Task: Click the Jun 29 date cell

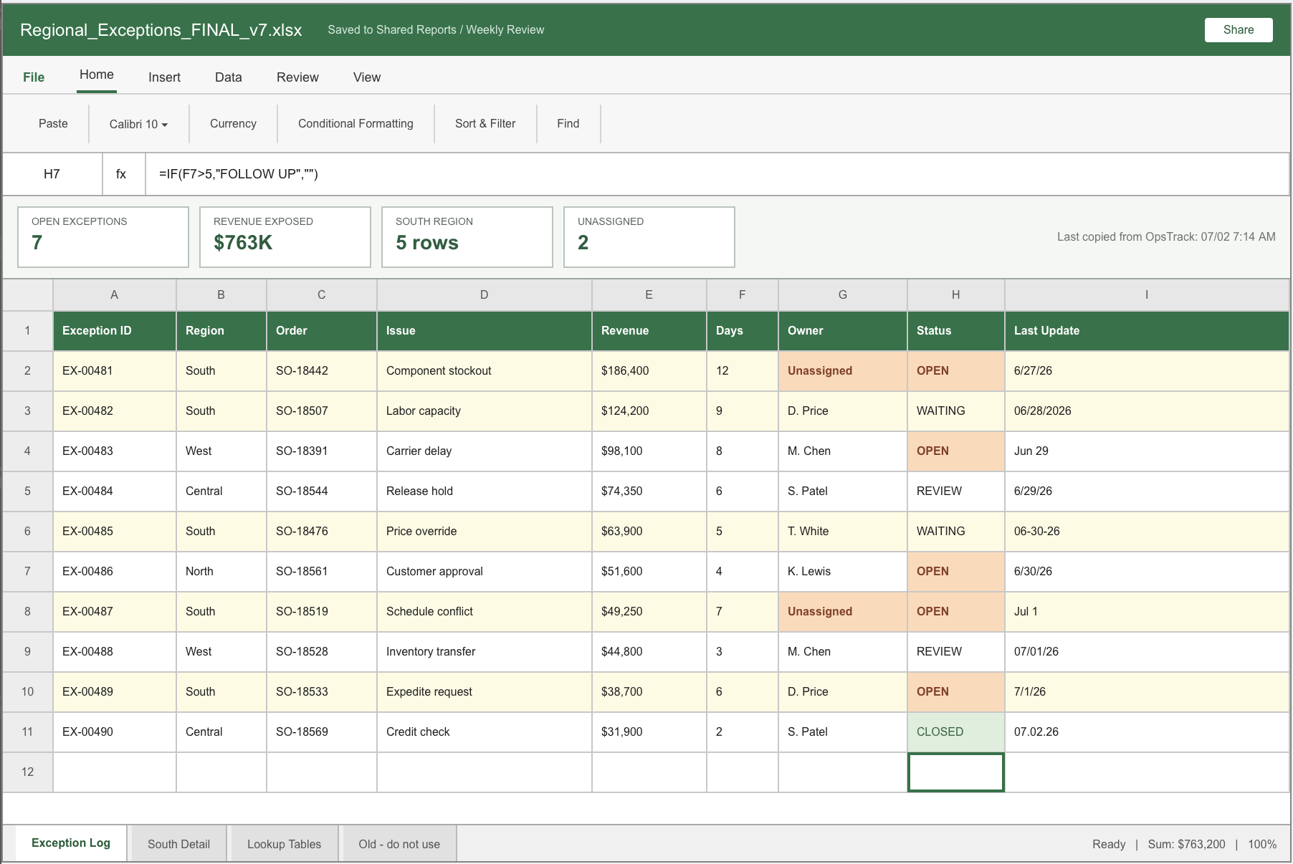Action: tap(1147, 451)
